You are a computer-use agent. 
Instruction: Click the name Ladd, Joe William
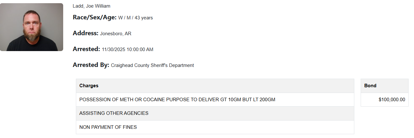pos(91,6)
